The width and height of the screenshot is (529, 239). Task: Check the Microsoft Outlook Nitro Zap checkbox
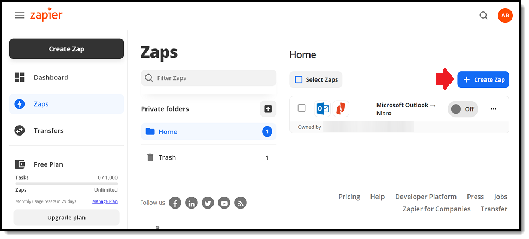point(302,108)
